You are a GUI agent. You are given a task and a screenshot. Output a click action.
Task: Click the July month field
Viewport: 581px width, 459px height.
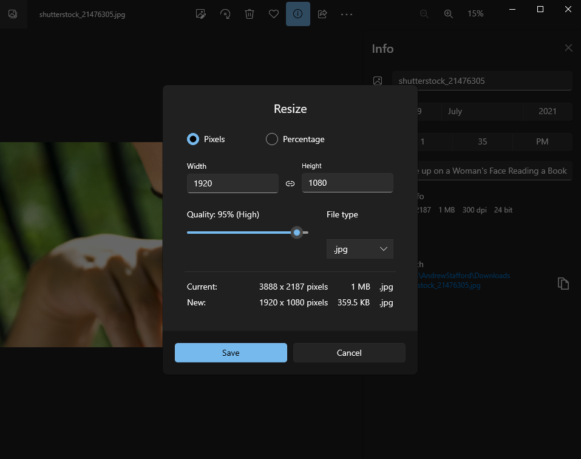point(482,111)
